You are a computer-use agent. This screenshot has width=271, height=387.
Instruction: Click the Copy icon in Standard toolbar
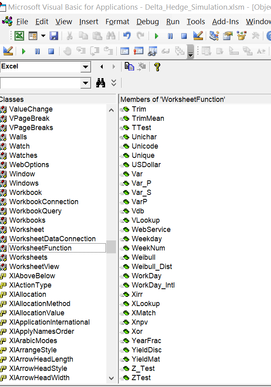[x=83, y=36]
